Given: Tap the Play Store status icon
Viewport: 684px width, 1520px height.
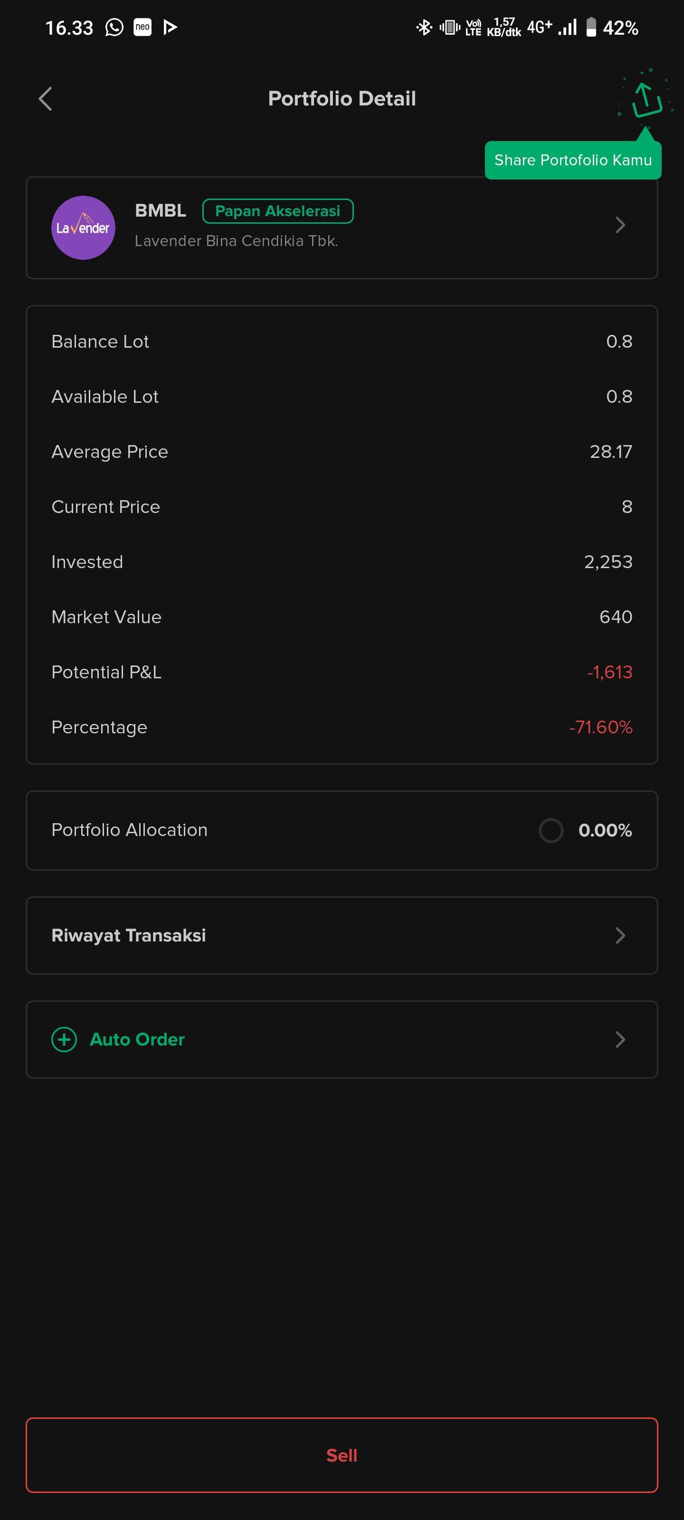Looking at the screenshot, I should [x=170, y=27].
